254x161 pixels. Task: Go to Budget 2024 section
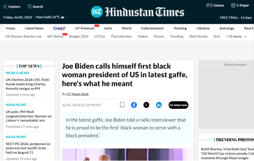click(79, 36)
